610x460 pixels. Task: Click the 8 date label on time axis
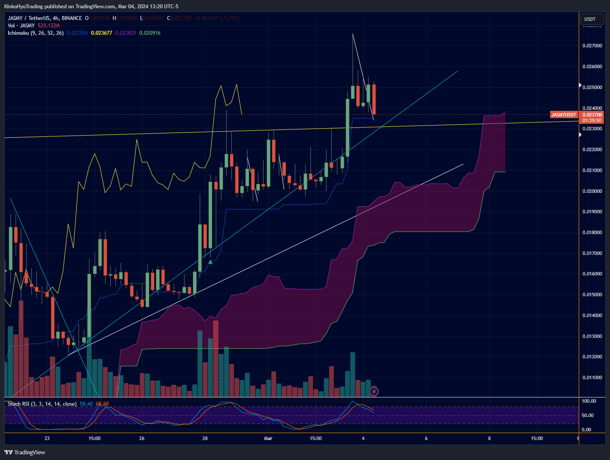489,438
